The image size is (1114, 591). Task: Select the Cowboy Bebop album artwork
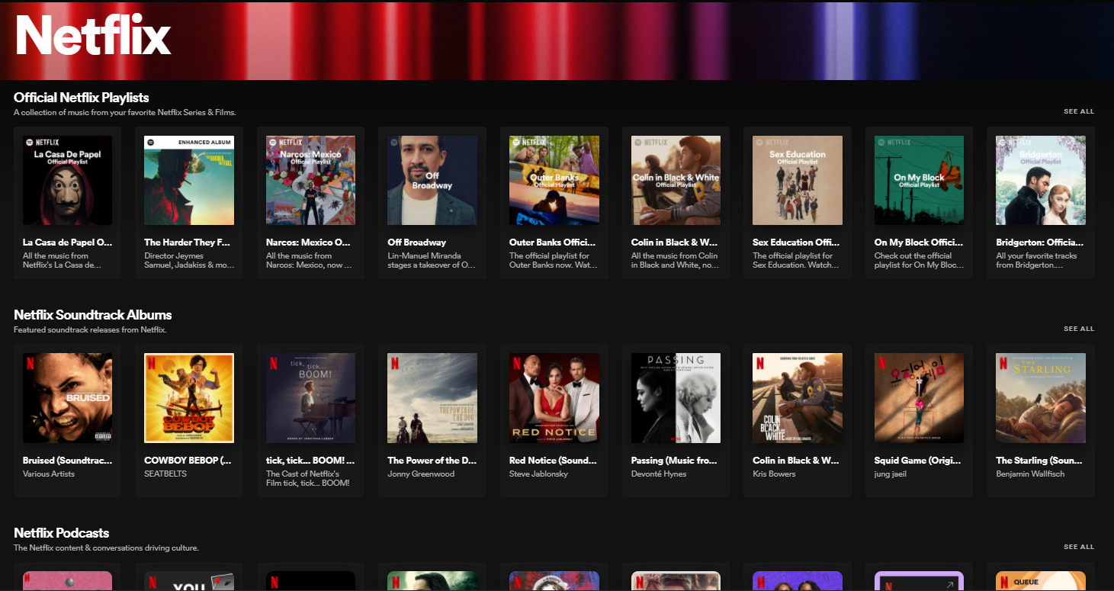(189, 398)
